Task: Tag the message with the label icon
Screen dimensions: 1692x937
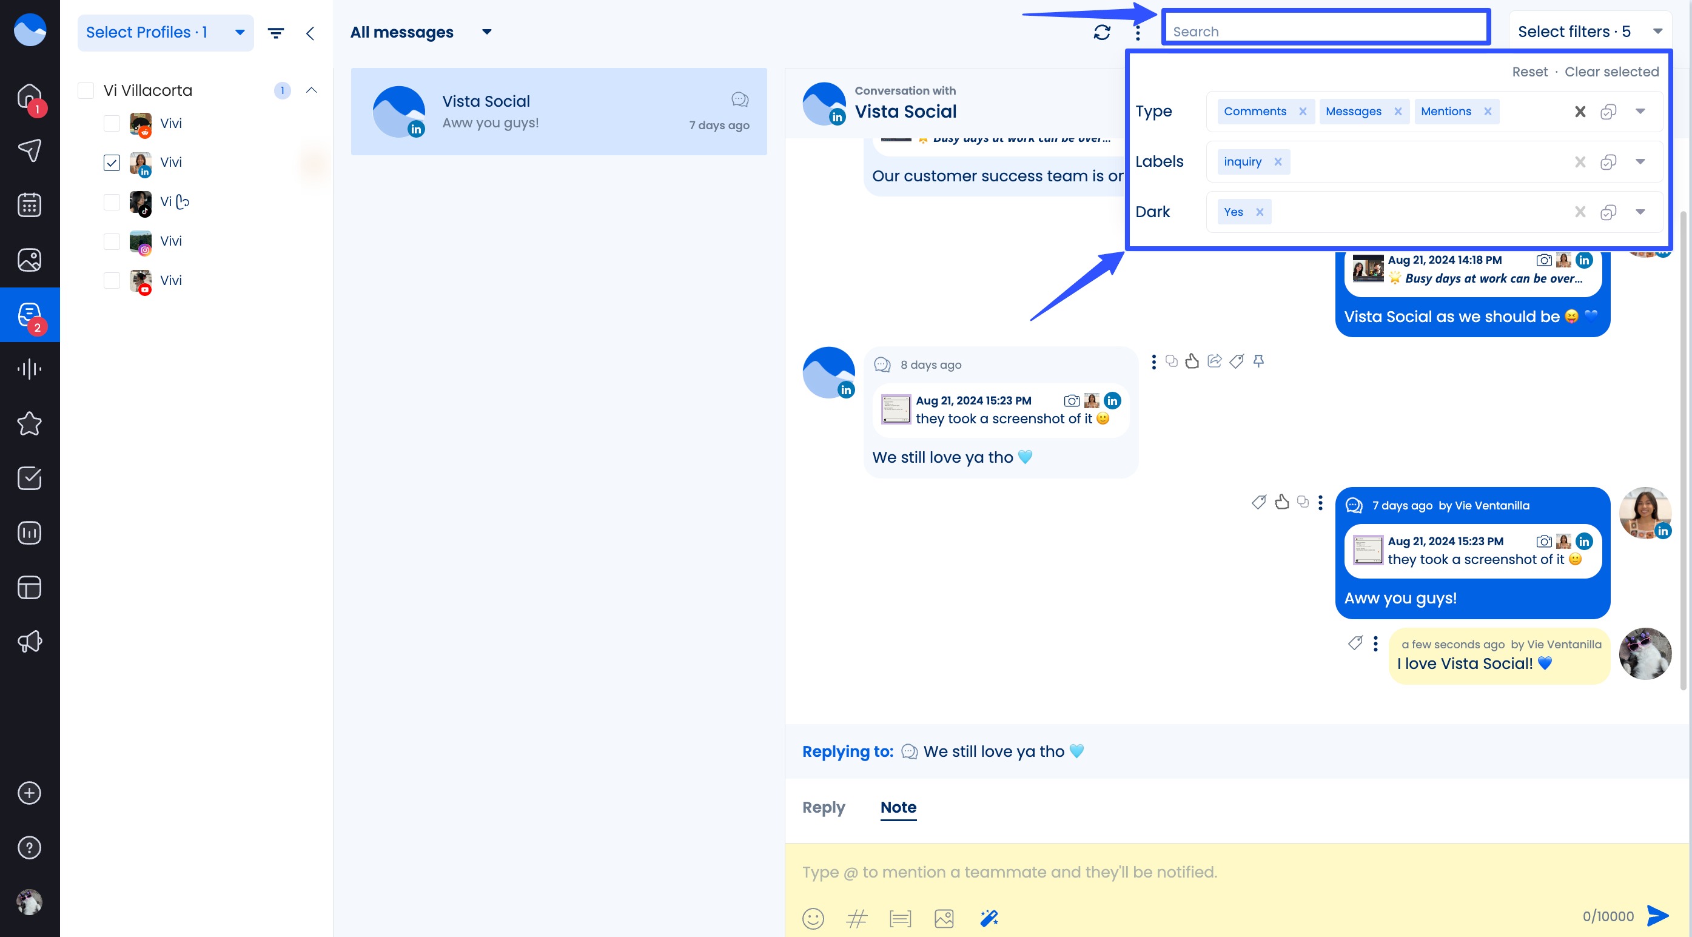Action: 1237,361
